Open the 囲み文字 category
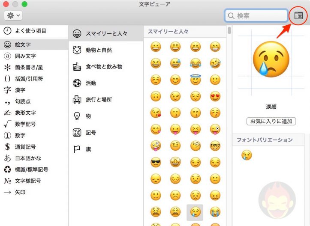This screenshot has width=310, height=226. click(x=34, y=56)
